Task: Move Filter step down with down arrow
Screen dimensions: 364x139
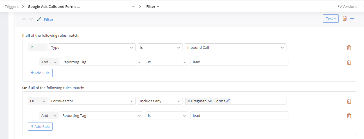Action: [x=31, y=19]
